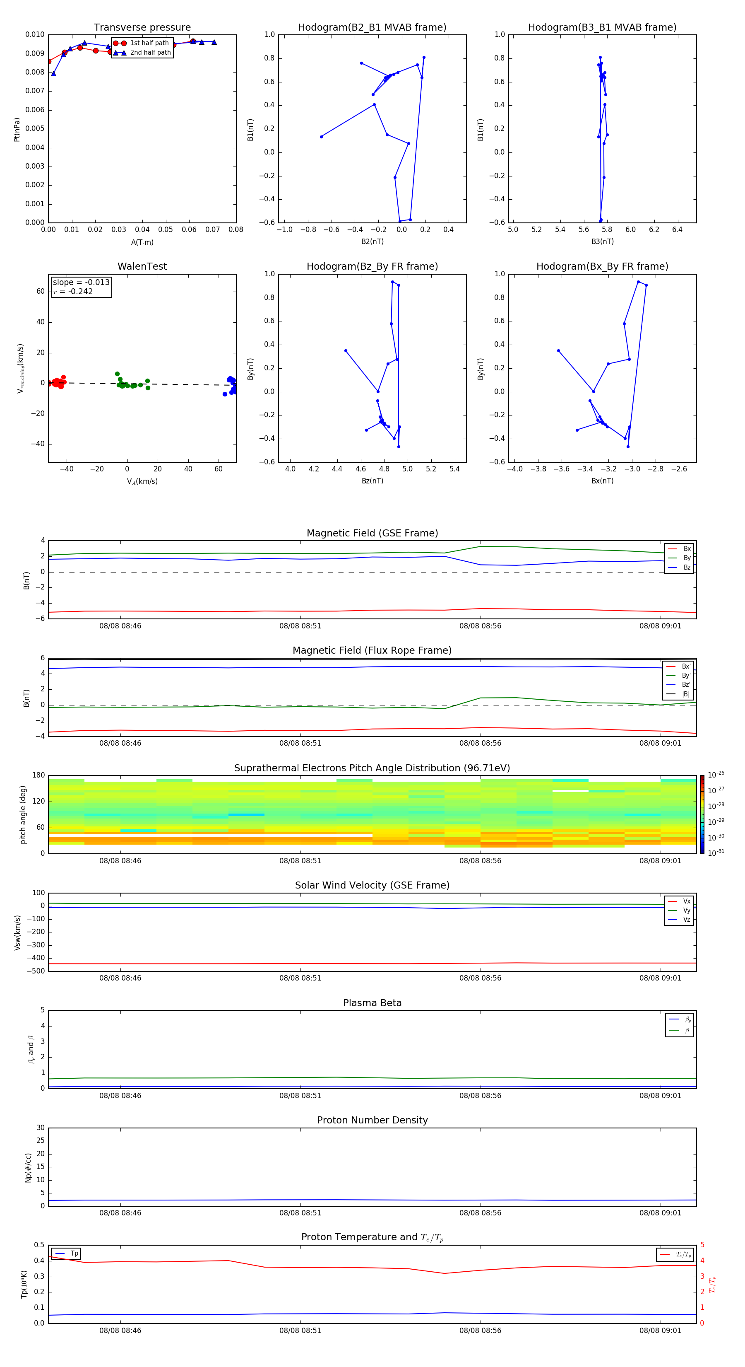745x1367 pixels.
Task: Select the "pitch angle (deg)" y-axis label
Action: click(23, 814)
